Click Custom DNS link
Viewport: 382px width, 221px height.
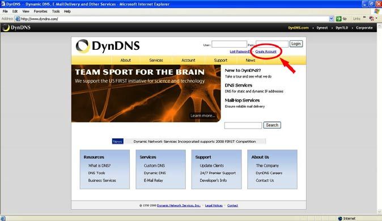tap(154, 165)
